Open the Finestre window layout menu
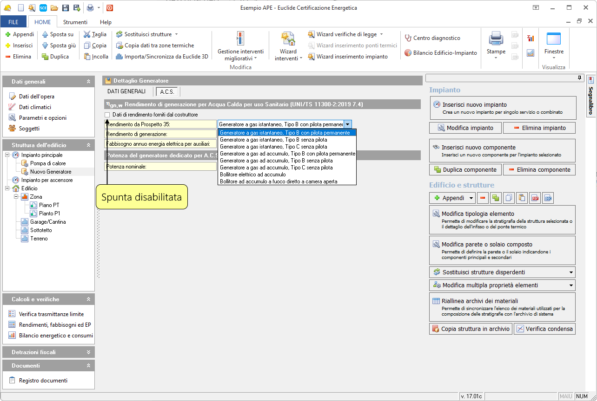Image resolution: width=597 pixels, height=401 pixels. [x=553, y=45]
